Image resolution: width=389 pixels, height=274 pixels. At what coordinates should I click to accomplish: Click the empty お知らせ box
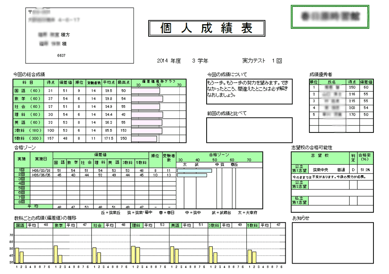[x=332, y=243]
